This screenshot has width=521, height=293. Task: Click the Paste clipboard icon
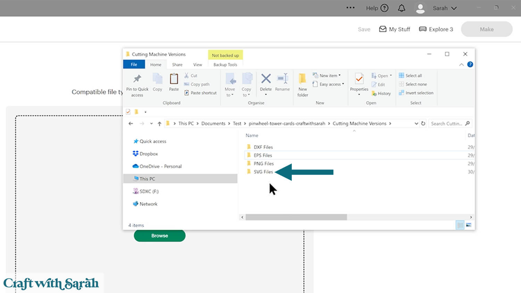click(x=174, y=79)
